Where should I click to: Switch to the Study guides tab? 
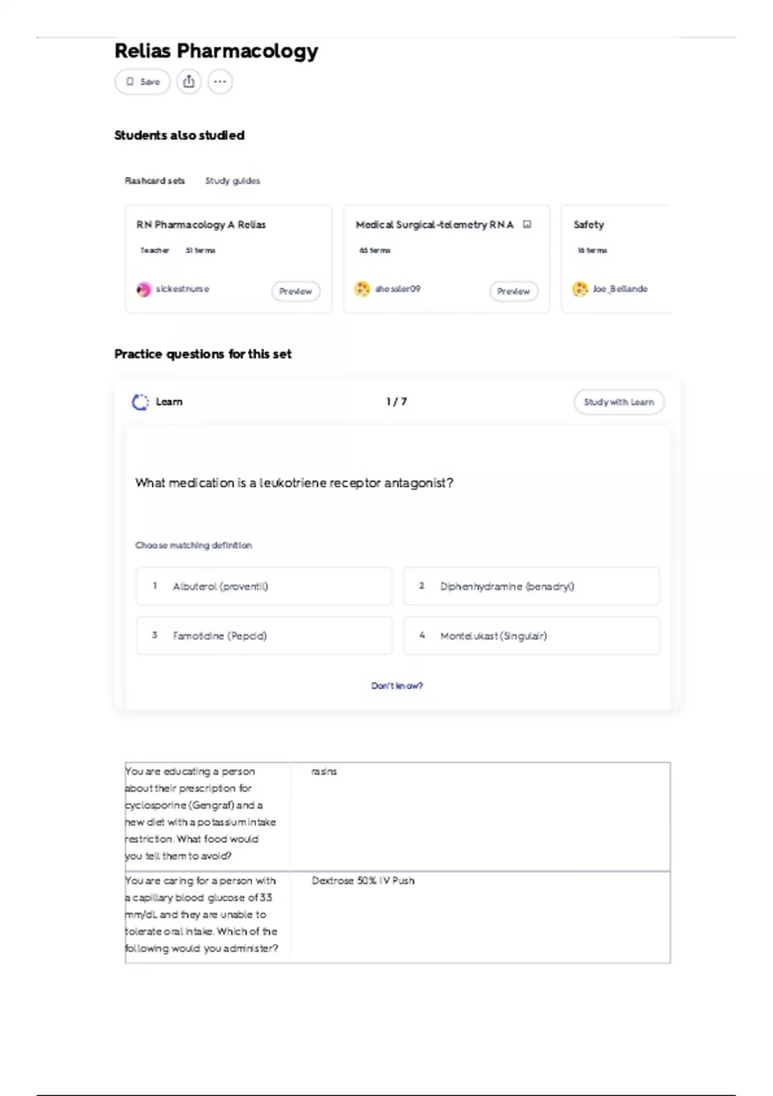[233, 181]
